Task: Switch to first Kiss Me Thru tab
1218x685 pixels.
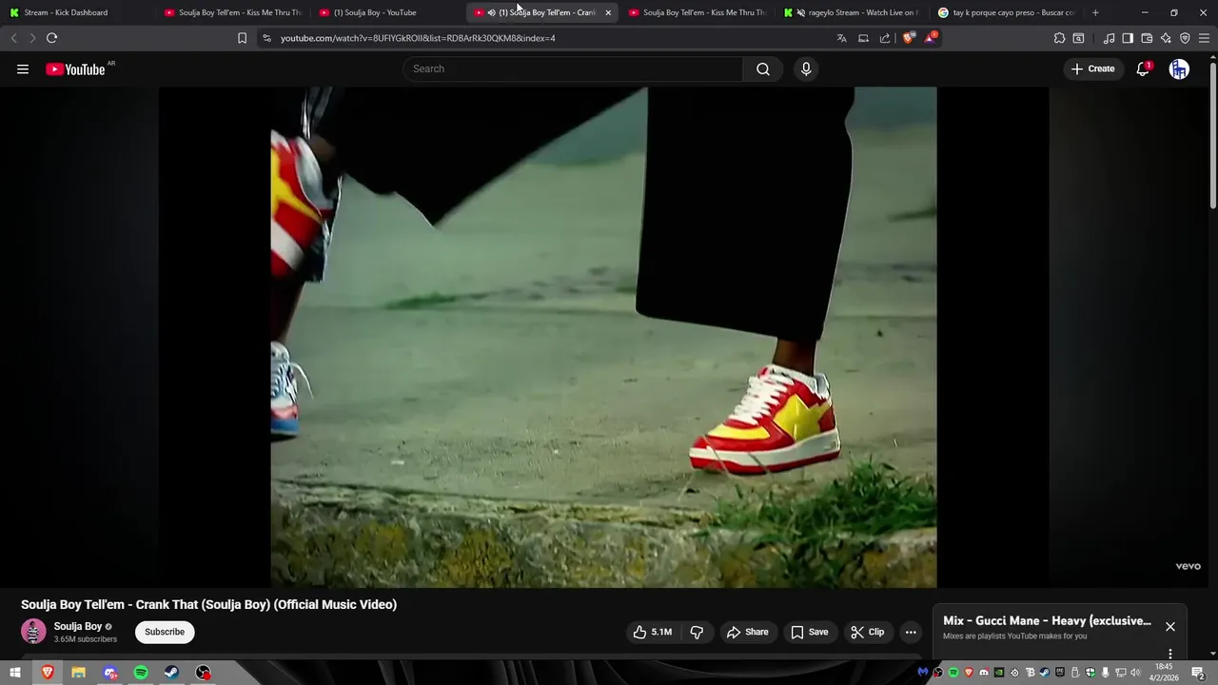Action: tap(231, 12)
